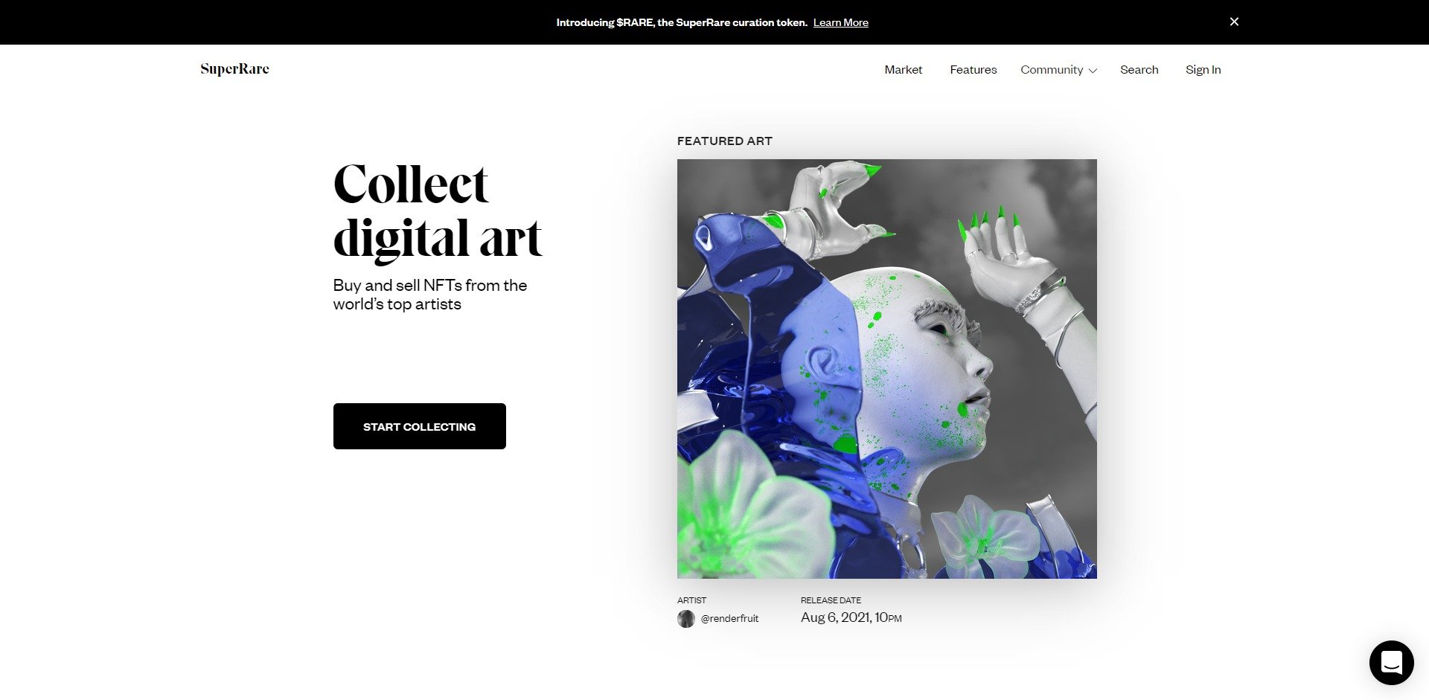Expand the Community dropdown menu
The image size is (1429, 700).
click(x=1058, y=70)
